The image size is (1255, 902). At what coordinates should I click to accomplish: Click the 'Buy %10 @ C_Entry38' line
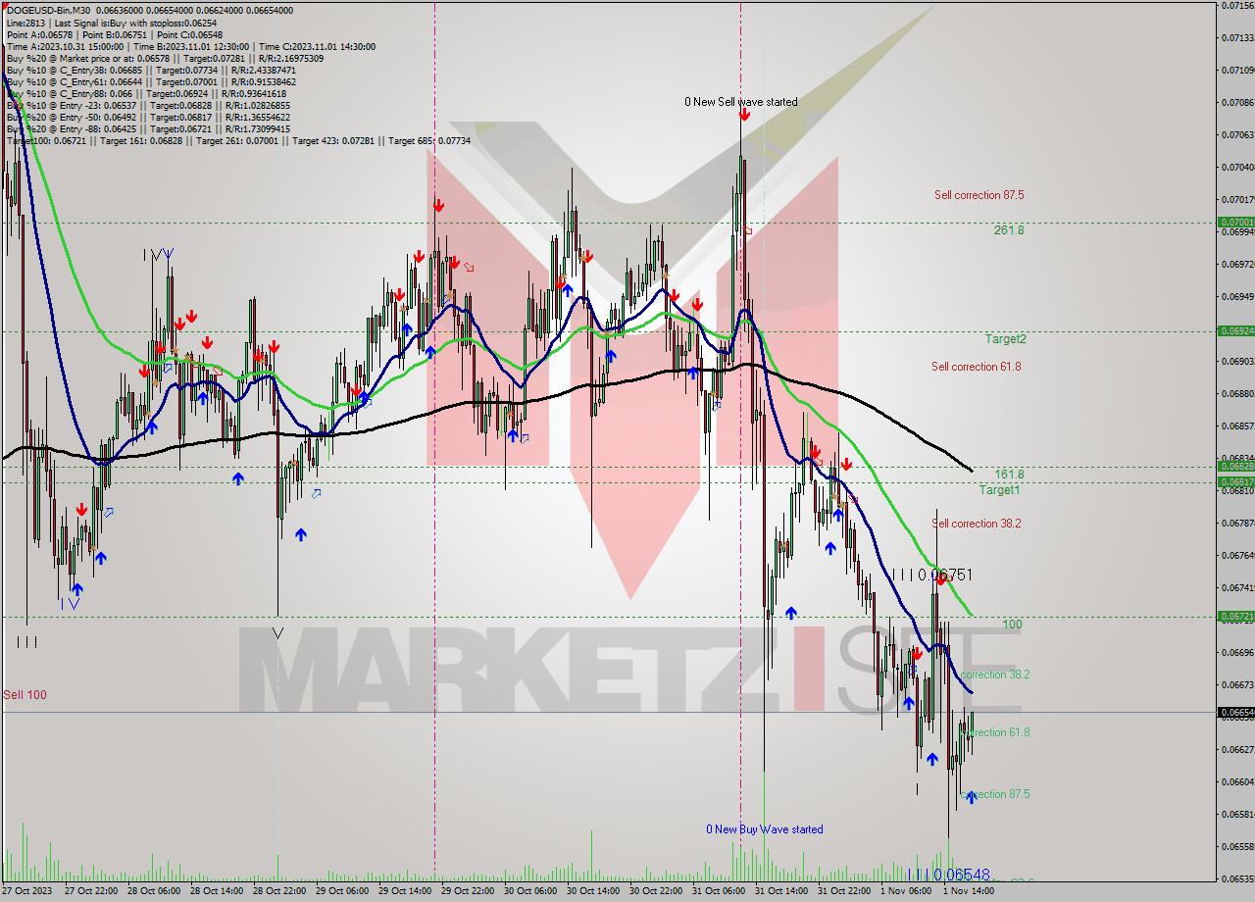click(x=151, y=70)
